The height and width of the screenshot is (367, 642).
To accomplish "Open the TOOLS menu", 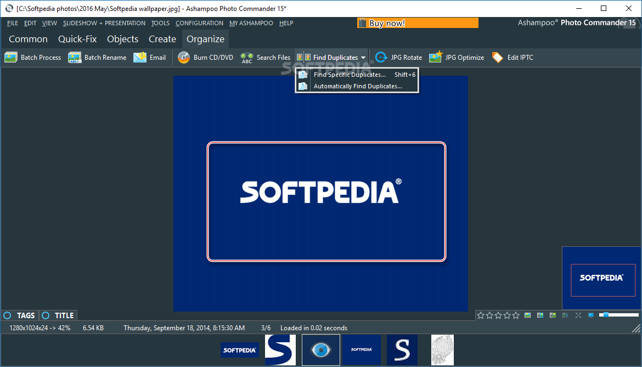I will coord(160,23).
